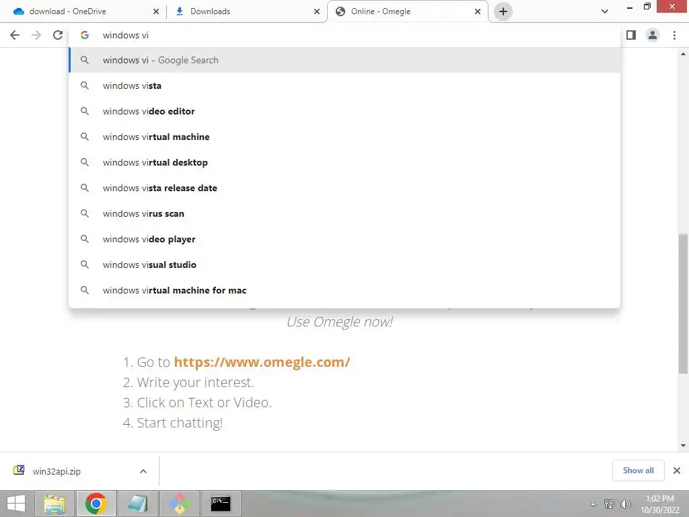The image size is (689, 517).
Task: Click the Google logo icon in address bar
Action: point(85,35)
